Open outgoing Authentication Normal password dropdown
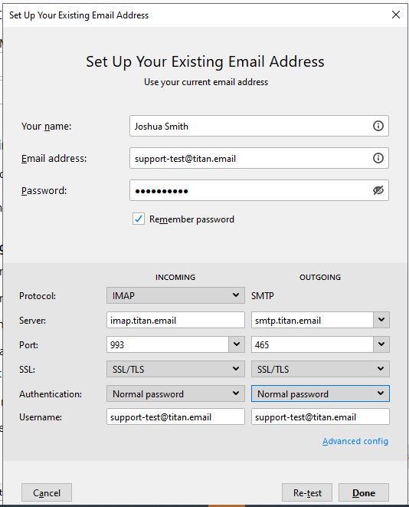The width and height of the screenshot is (409, 507). [x=320, y=393]
